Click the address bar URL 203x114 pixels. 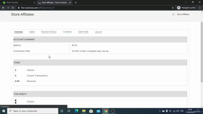38,8
